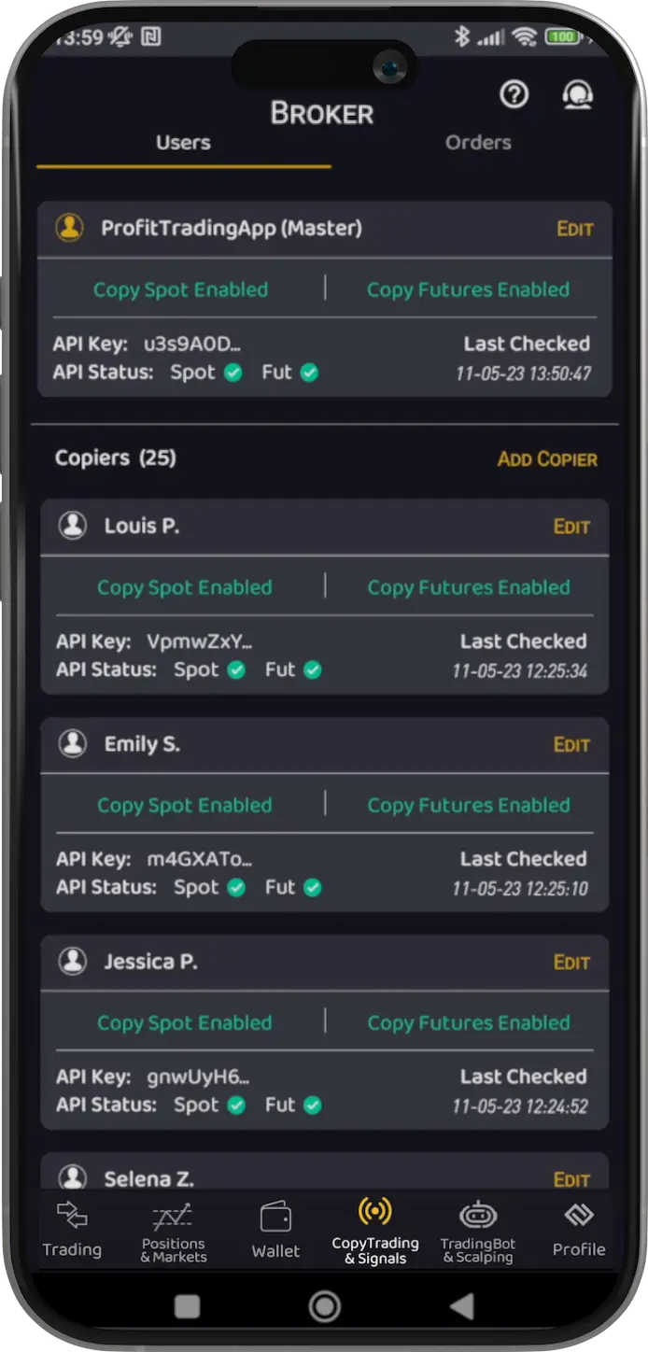Tap the customer support headset icon
Image resolution: width=648 pixels, height=1352 pixels.
(578, 95)
